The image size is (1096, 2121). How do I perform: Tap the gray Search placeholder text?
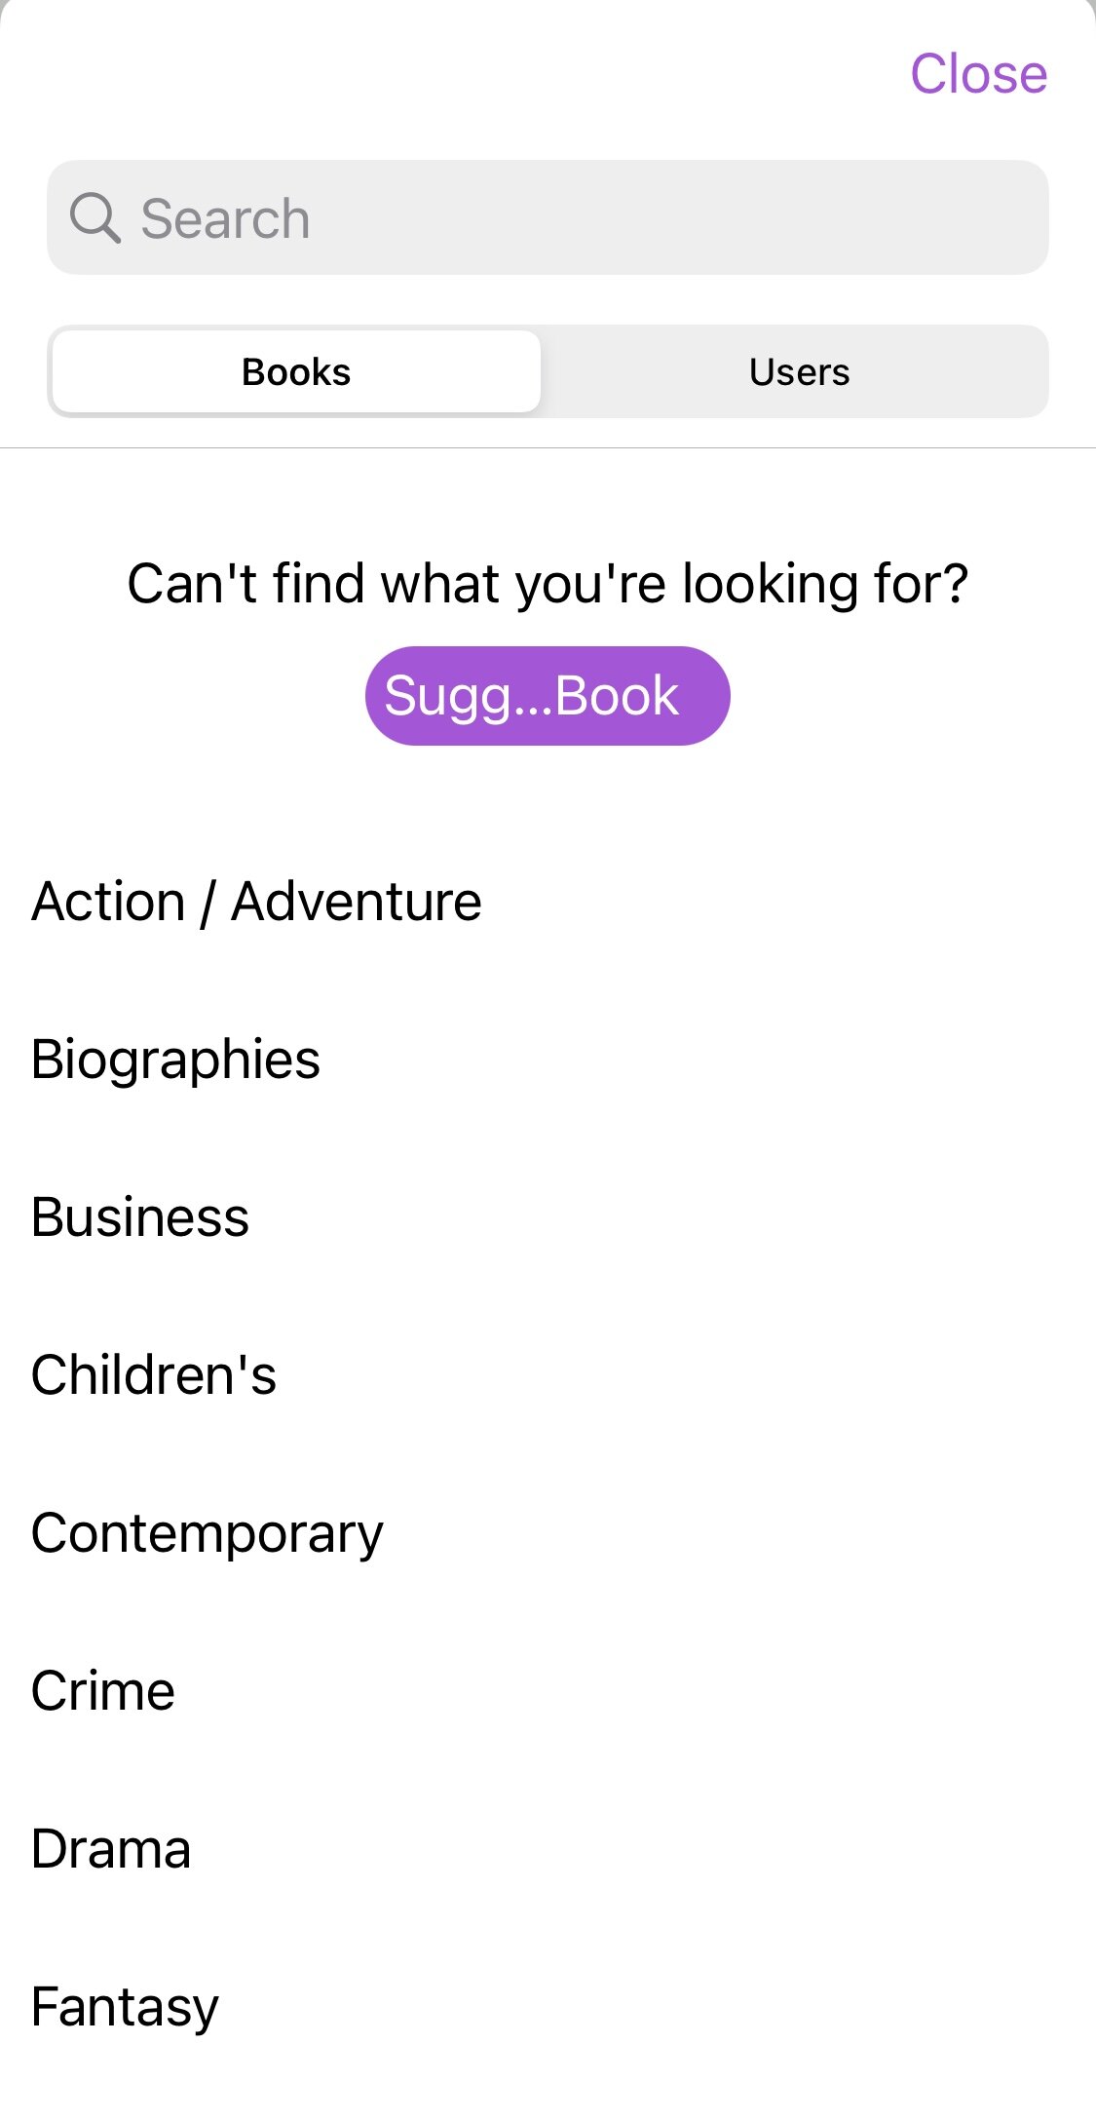coord(225,218)
